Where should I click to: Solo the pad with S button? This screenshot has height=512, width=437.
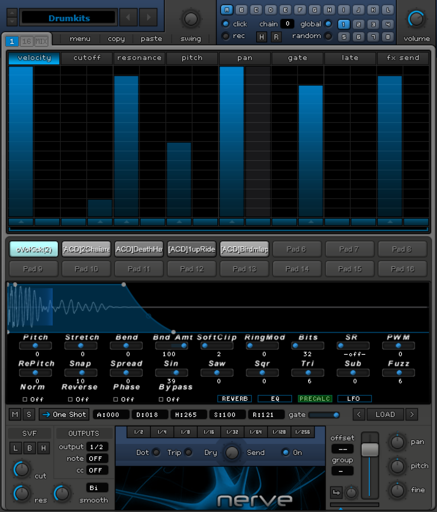tap(29, 414)
